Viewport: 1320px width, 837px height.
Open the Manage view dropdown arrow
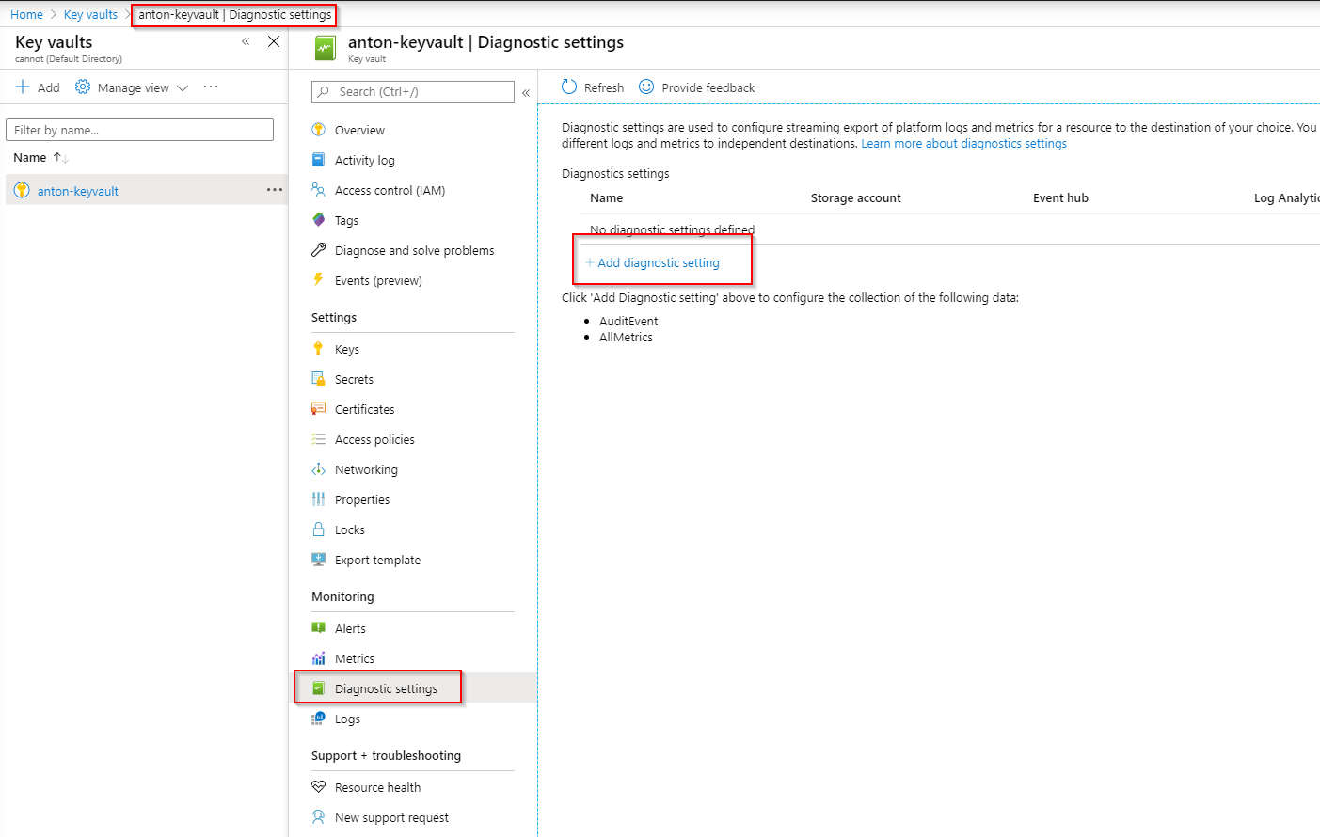point(183,87)
